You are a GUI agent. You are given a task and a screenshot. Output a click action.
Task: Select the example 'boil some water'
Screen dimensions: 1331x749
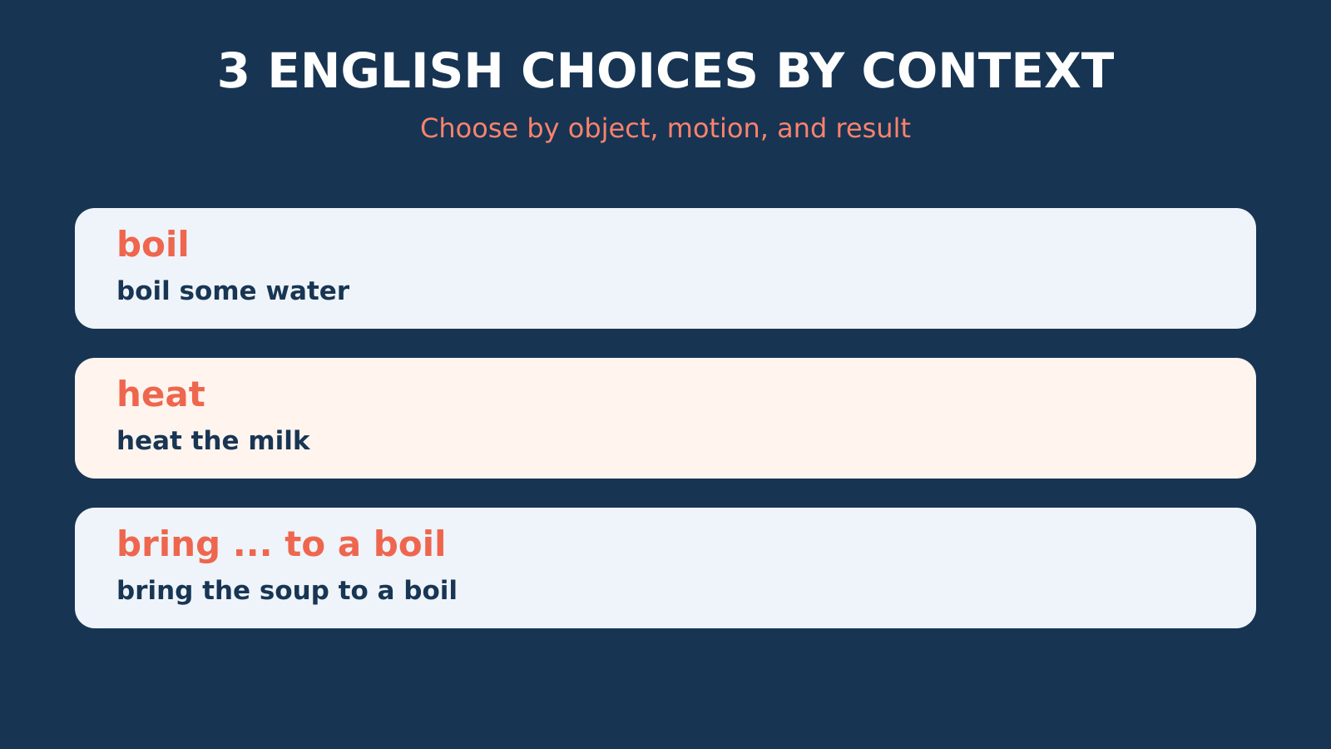point(233,291)
